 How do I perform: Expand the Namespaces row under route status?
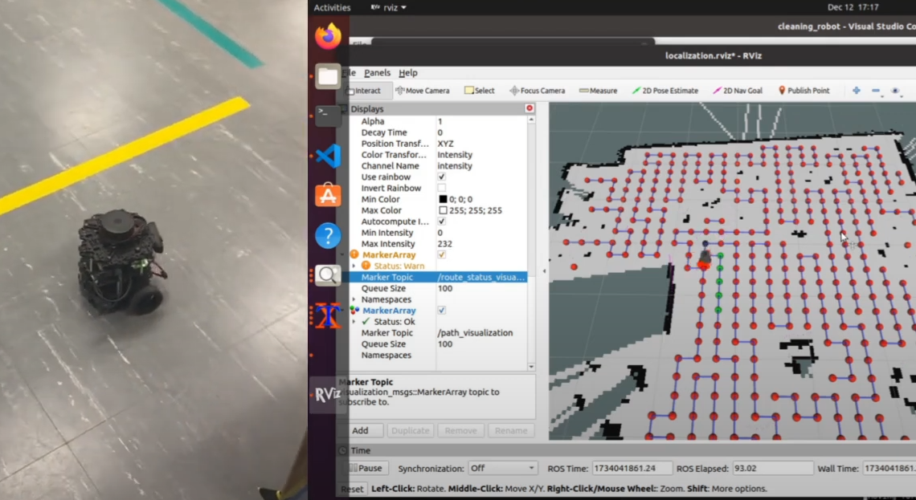354,299
